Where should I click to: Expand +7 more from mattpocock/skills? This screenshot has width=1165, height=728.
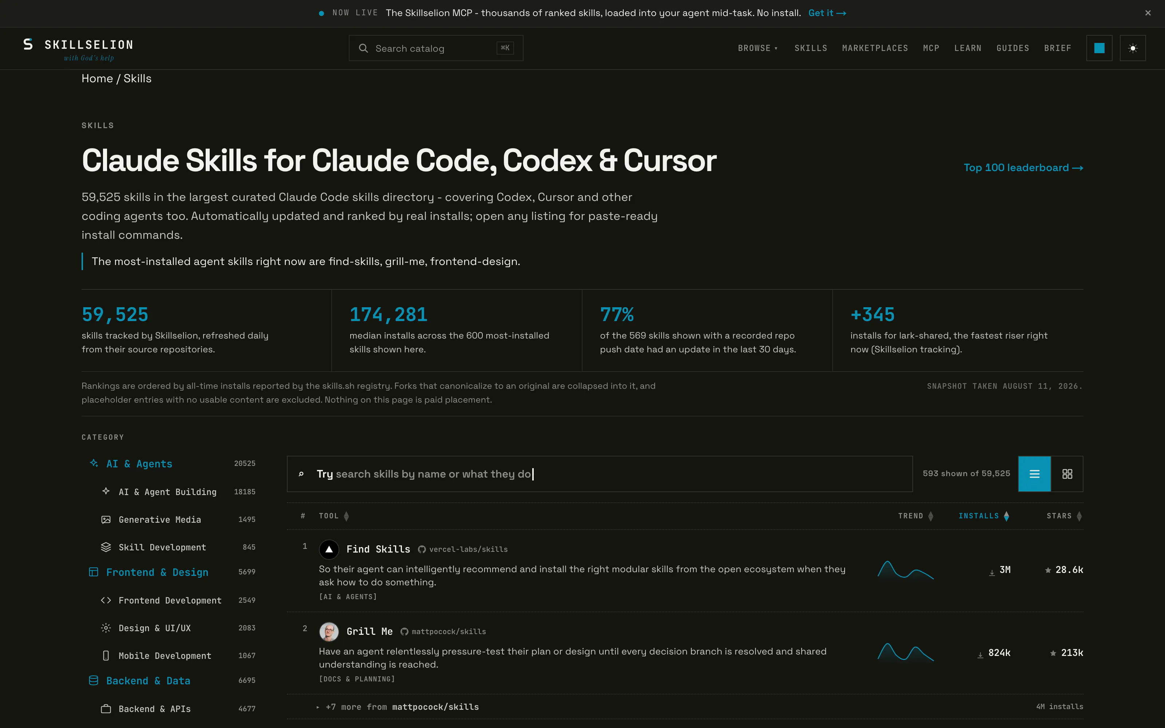pos(398,707)
